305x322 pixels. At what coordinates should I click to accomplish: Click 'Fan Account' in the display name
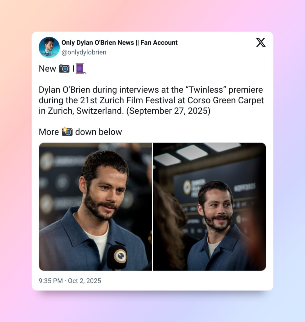[x=159, y=42]
